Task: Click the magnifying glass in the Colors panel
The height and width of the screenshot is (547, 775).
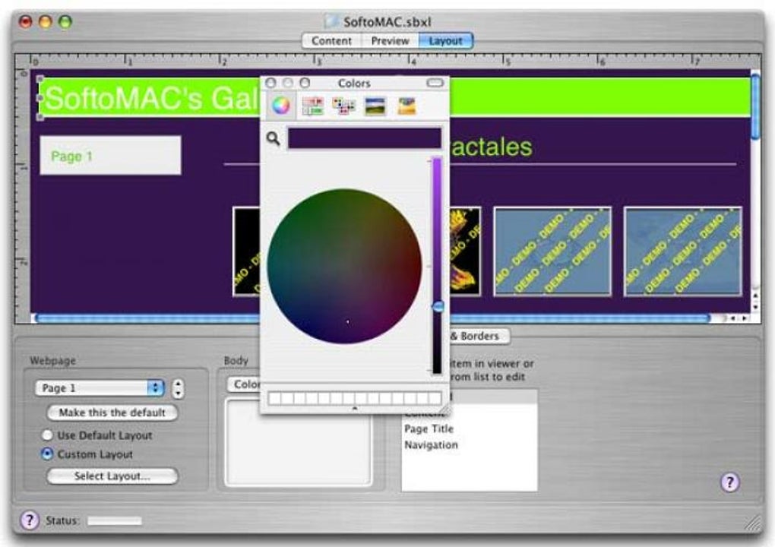Action: tap(272, 138)
